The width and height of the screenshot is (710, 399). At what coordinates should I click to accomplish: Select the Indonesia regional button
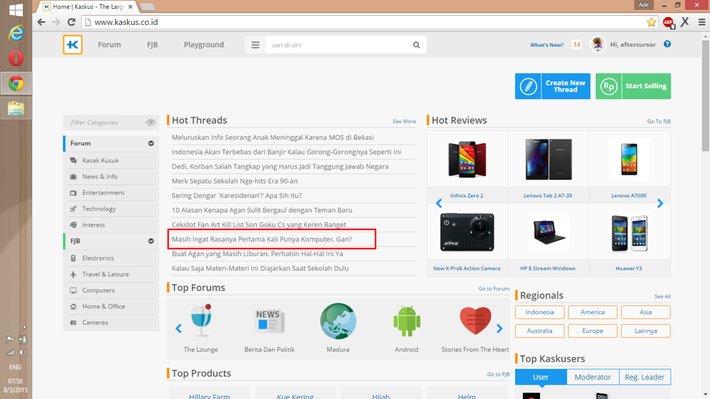click(x=540, y=313)
